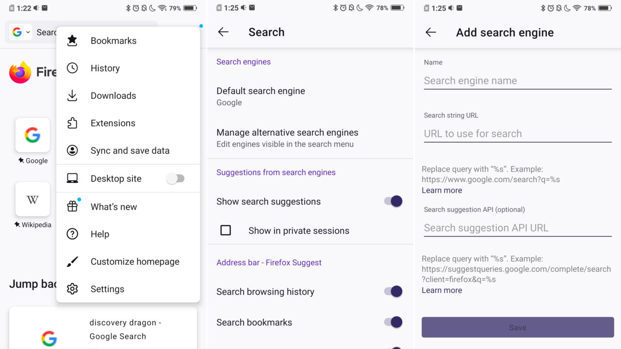The width and height of the screenshot is (621, 349).
Task: Enable the Desktop site toggle
Action: tap(176, 178)
